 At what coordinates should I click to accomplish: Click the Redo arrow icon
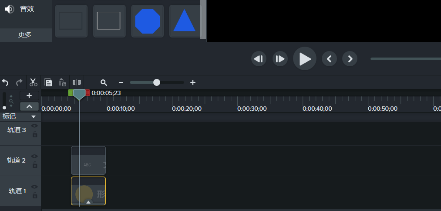19,82
